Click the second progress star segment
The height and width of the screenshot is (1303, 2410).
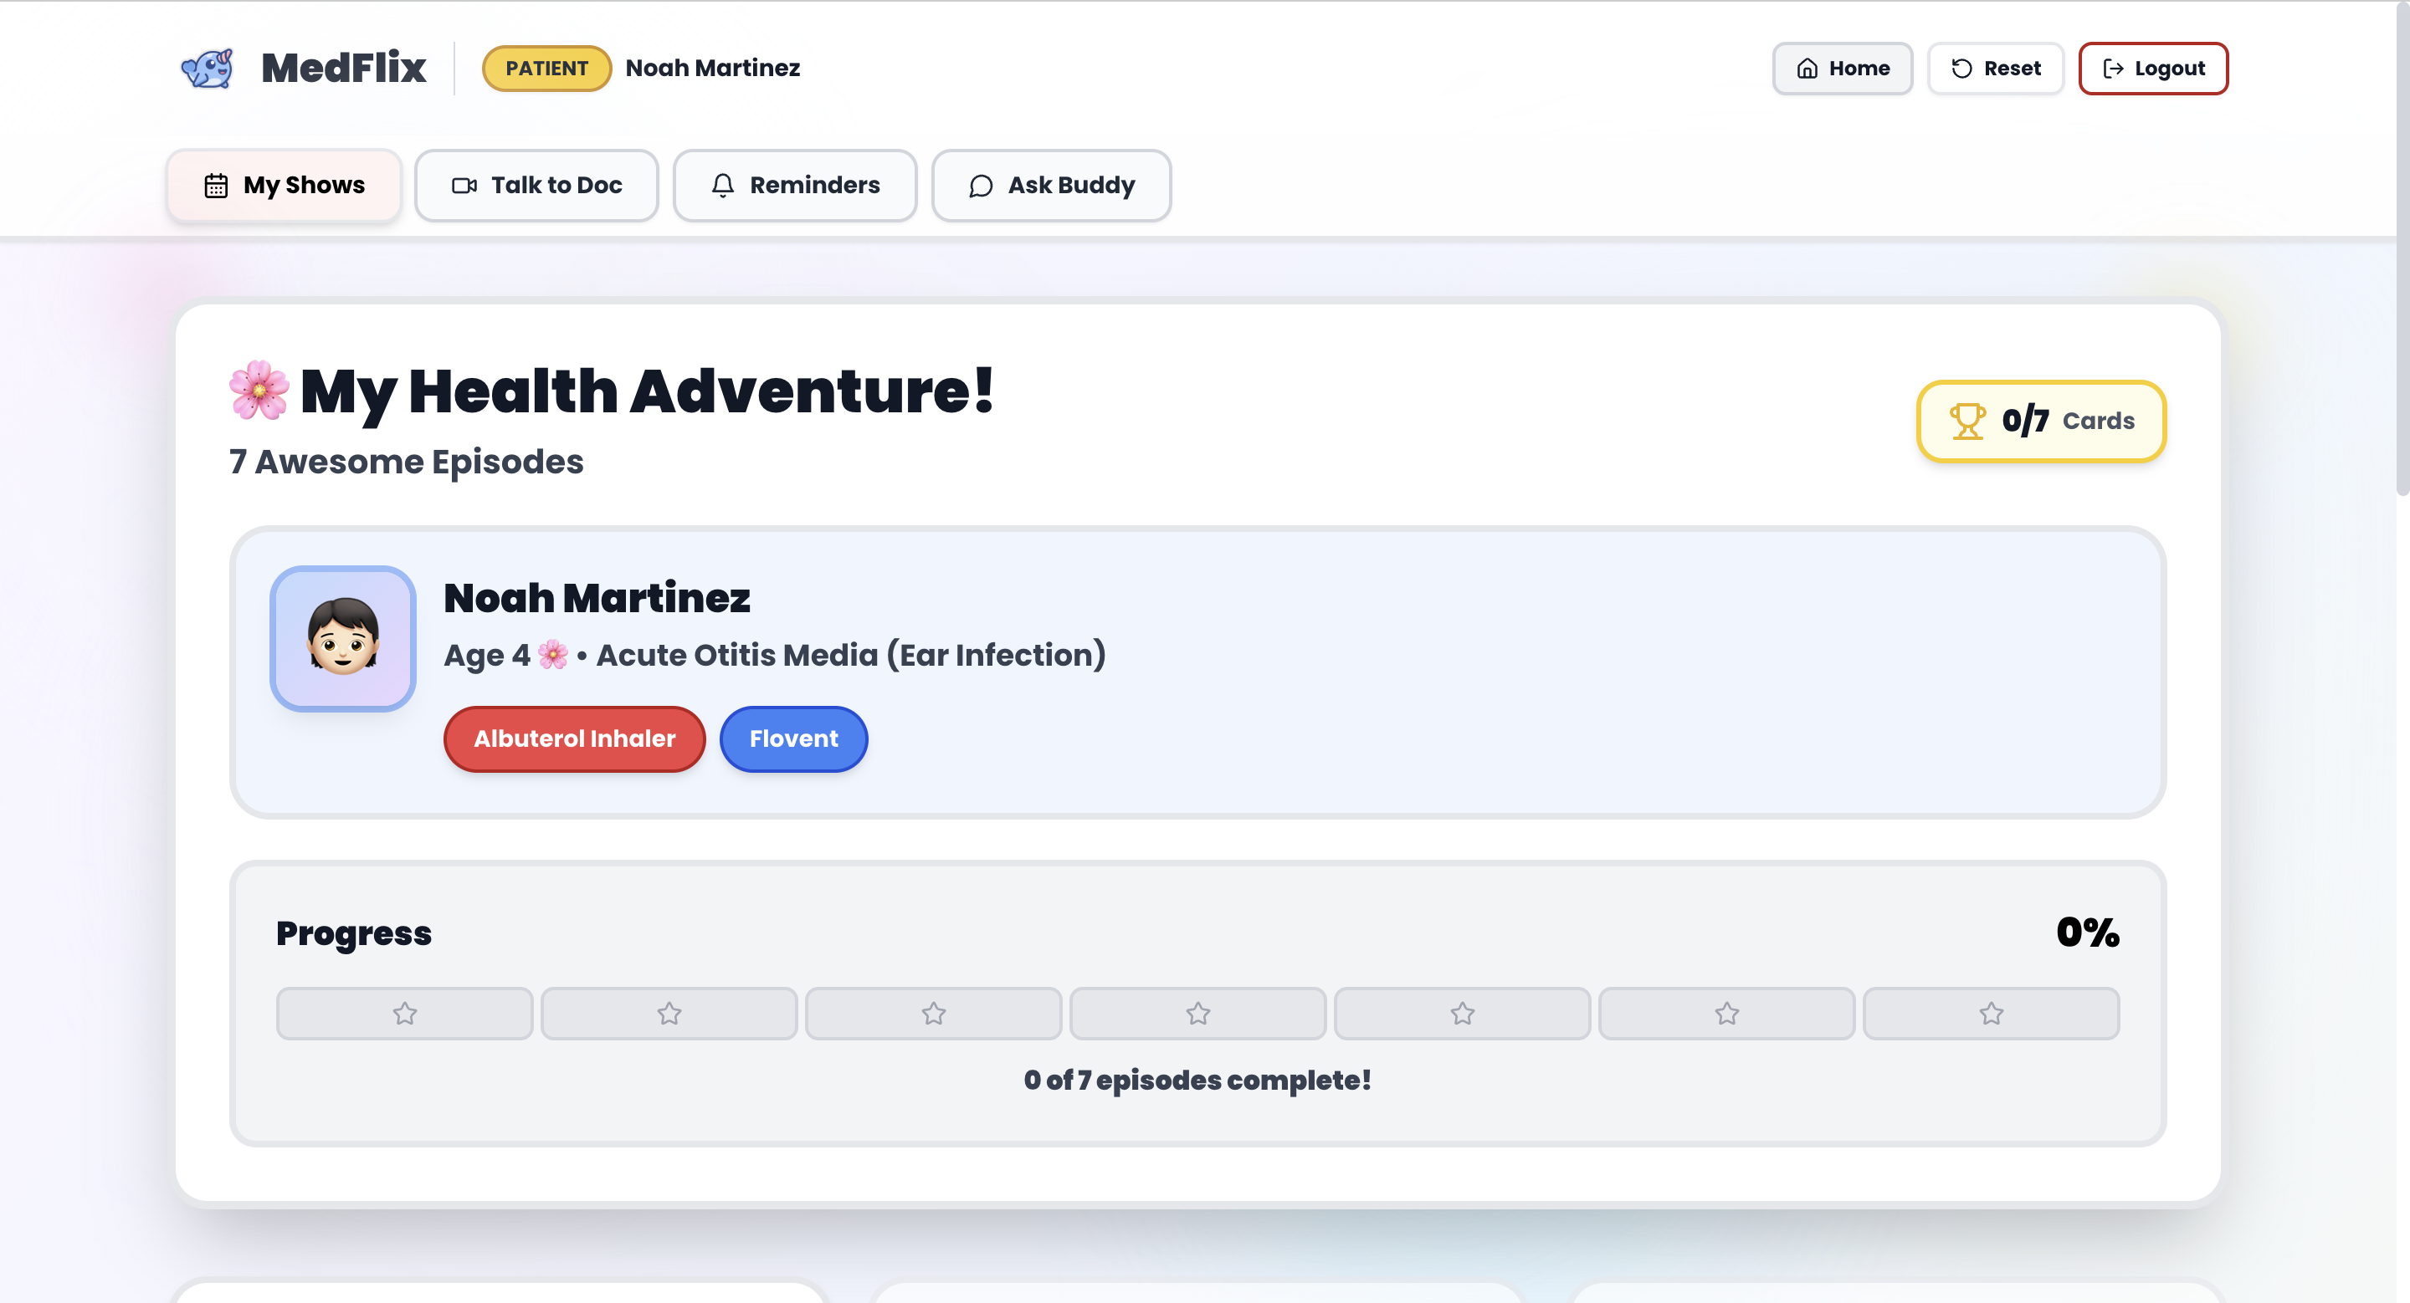[669, 1014]
